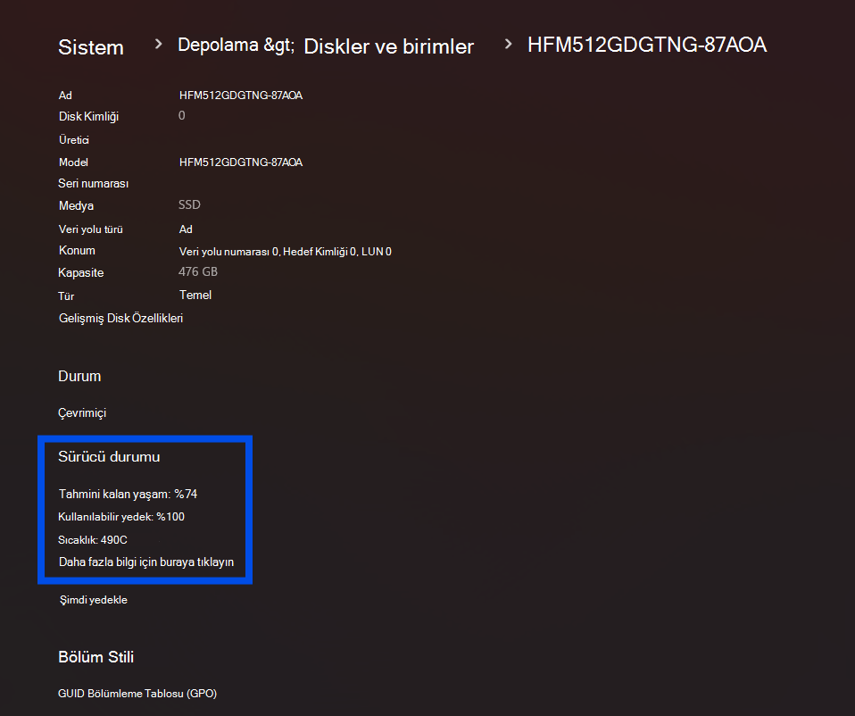The image size is (855, 716).
Task: Click the Sürücü durumu heading
Action: [x=109, y=457]
